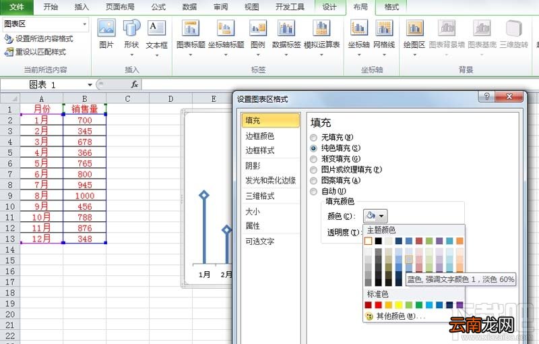The width and height of the screenshot is (539, 344).
Task: Open the 文件 File tab
Action: pos(16,7)
